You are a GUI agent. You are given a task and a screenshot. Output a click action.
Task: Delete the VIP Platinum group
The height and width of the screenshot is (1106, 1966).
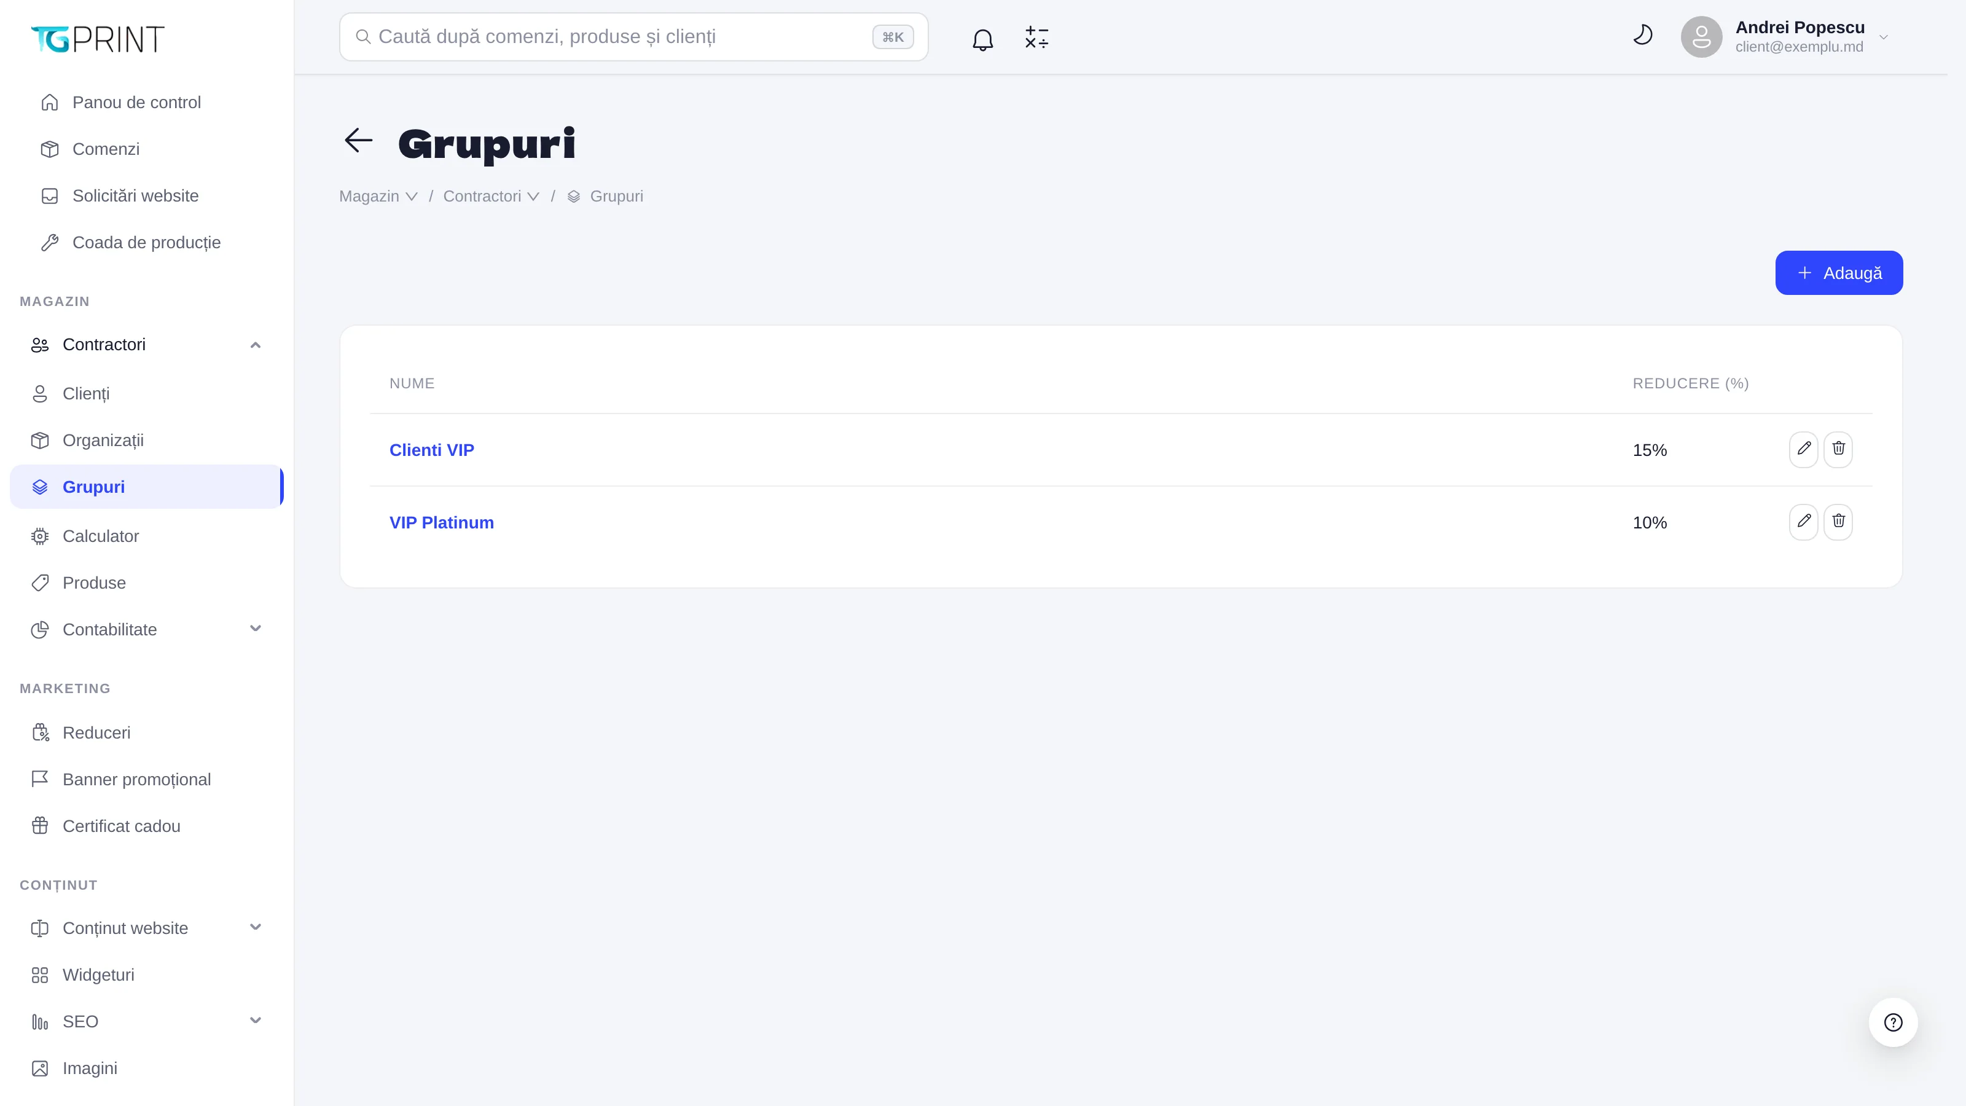click(x=1838, y=522)
